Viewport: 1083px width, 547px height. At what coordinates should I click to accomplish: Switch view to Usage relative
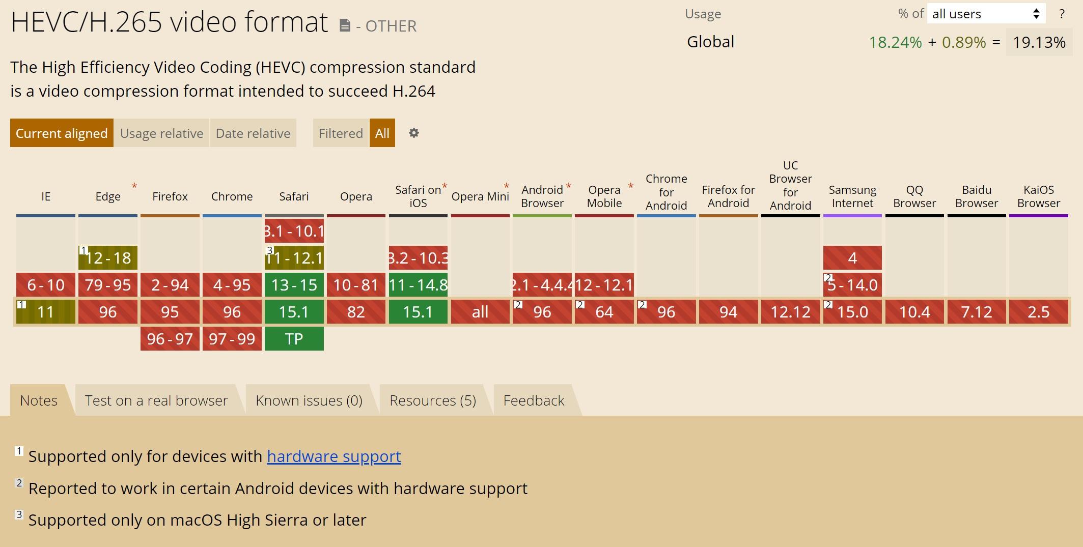[161, 133]
